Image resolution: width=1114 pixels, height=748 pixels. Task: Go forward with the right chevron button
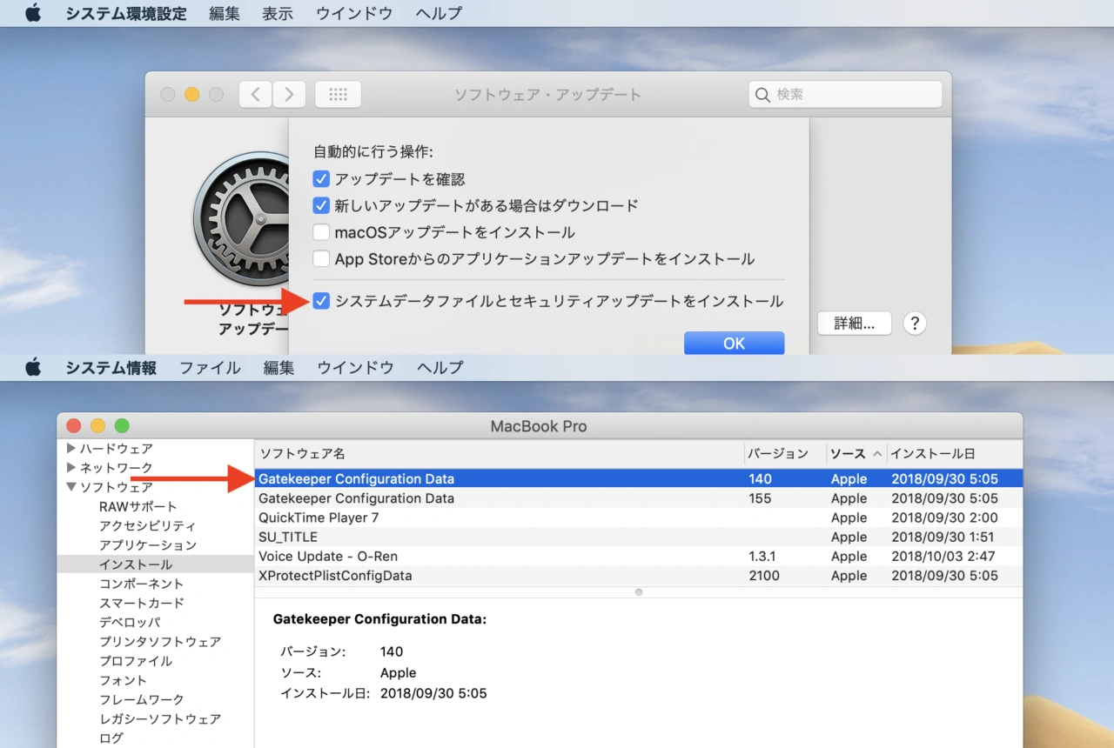[289, 95]
